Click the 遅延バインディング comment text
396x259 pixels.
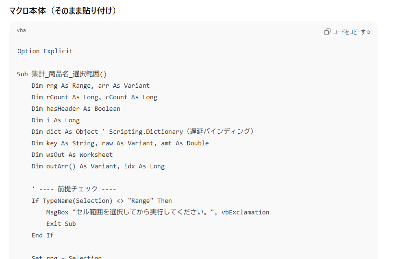(222, 131)
